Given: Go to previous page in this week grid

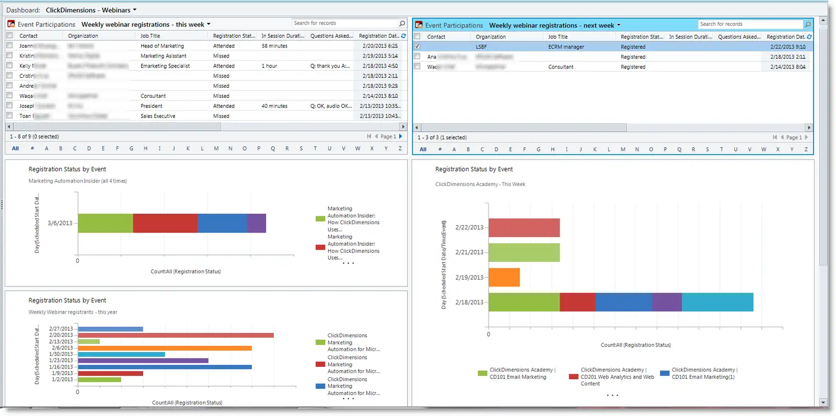Looking at the screenshot, I should tap(376, 136).
